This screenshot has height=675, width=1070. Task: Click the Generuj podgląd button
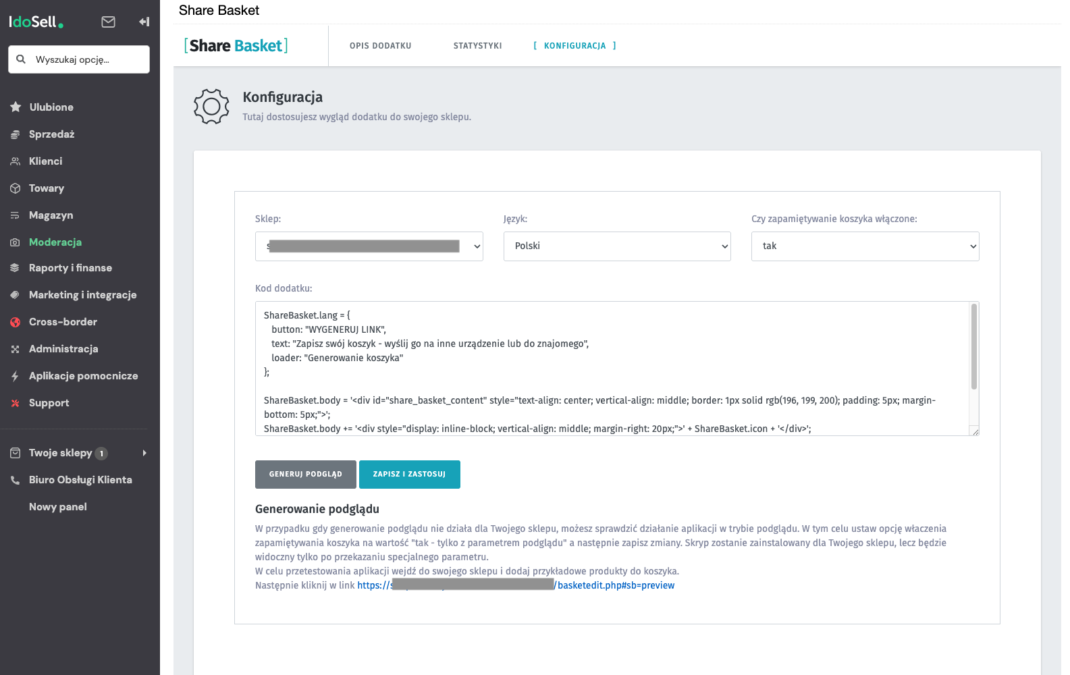(306, 475)
